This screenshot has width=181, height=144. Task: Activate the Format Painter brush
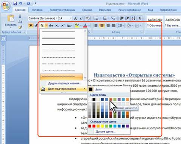20,27
